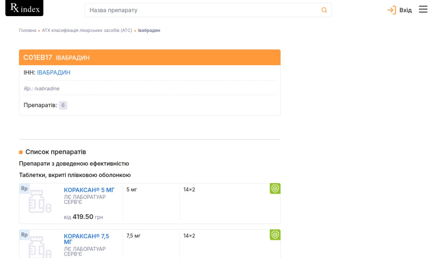Click green verified badge on Кораксан 5 мг
430x258 pixels.
pos(275,189)
